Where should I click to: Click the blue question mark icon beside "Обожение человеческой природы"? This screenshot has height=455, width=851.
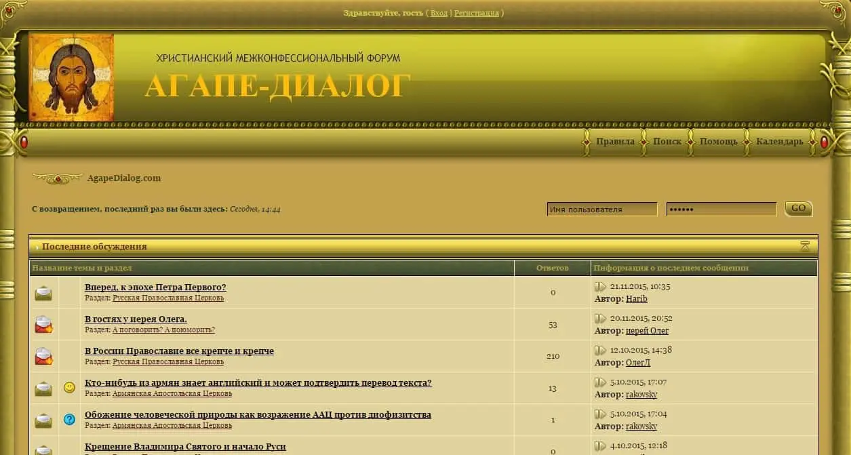pyautogui.click(x=69, y=420)
